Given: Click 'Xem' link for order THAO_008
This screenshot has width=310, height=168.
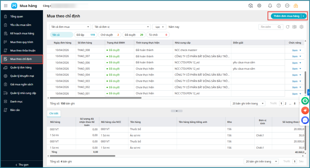Looking at the screenshot, I should tap(295, 50).
